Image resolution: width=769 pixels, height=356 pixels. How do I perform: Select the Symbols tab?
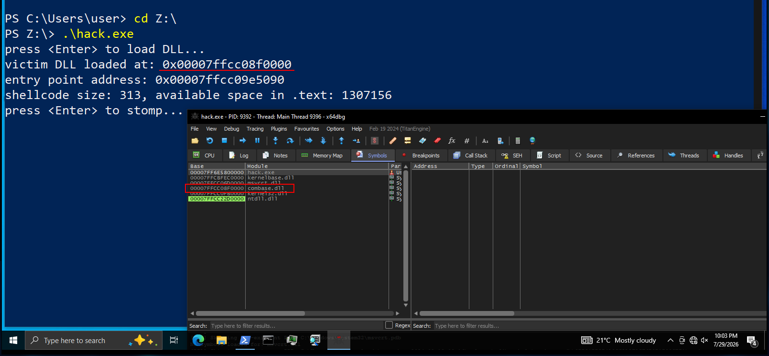click(x=372, y=156)
